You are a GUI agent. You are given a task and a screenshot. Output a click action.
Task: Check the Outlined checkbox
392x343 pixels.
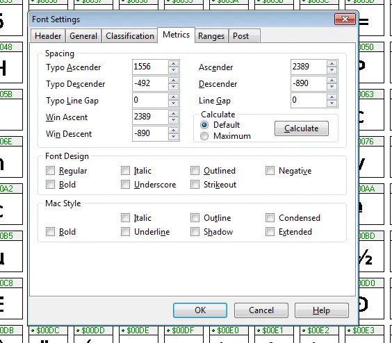[x=195, y=171]
